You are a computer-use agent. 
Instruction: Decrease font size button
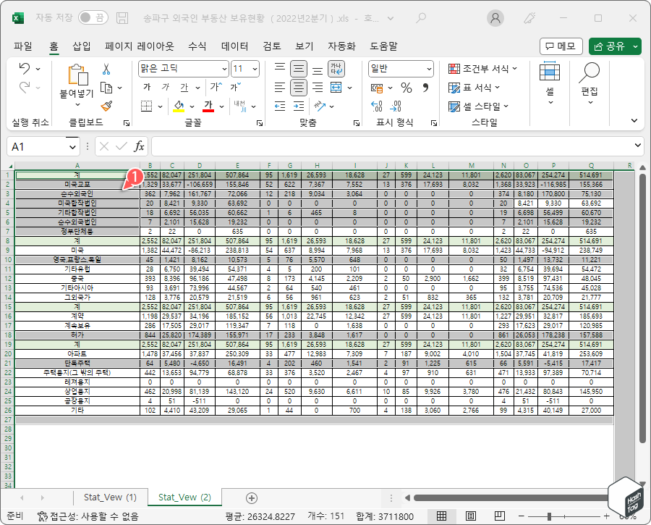235,87
